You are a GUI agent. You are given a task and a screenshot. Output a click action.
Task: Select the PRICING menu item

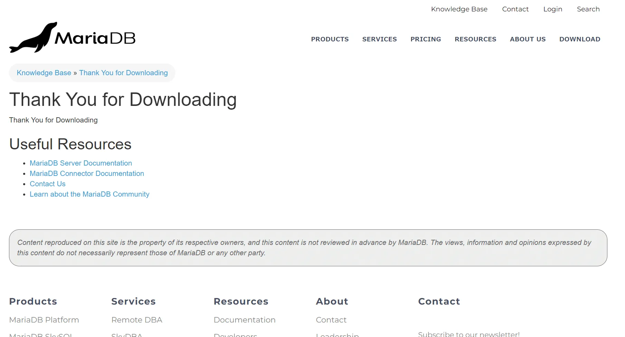point(425,39)
